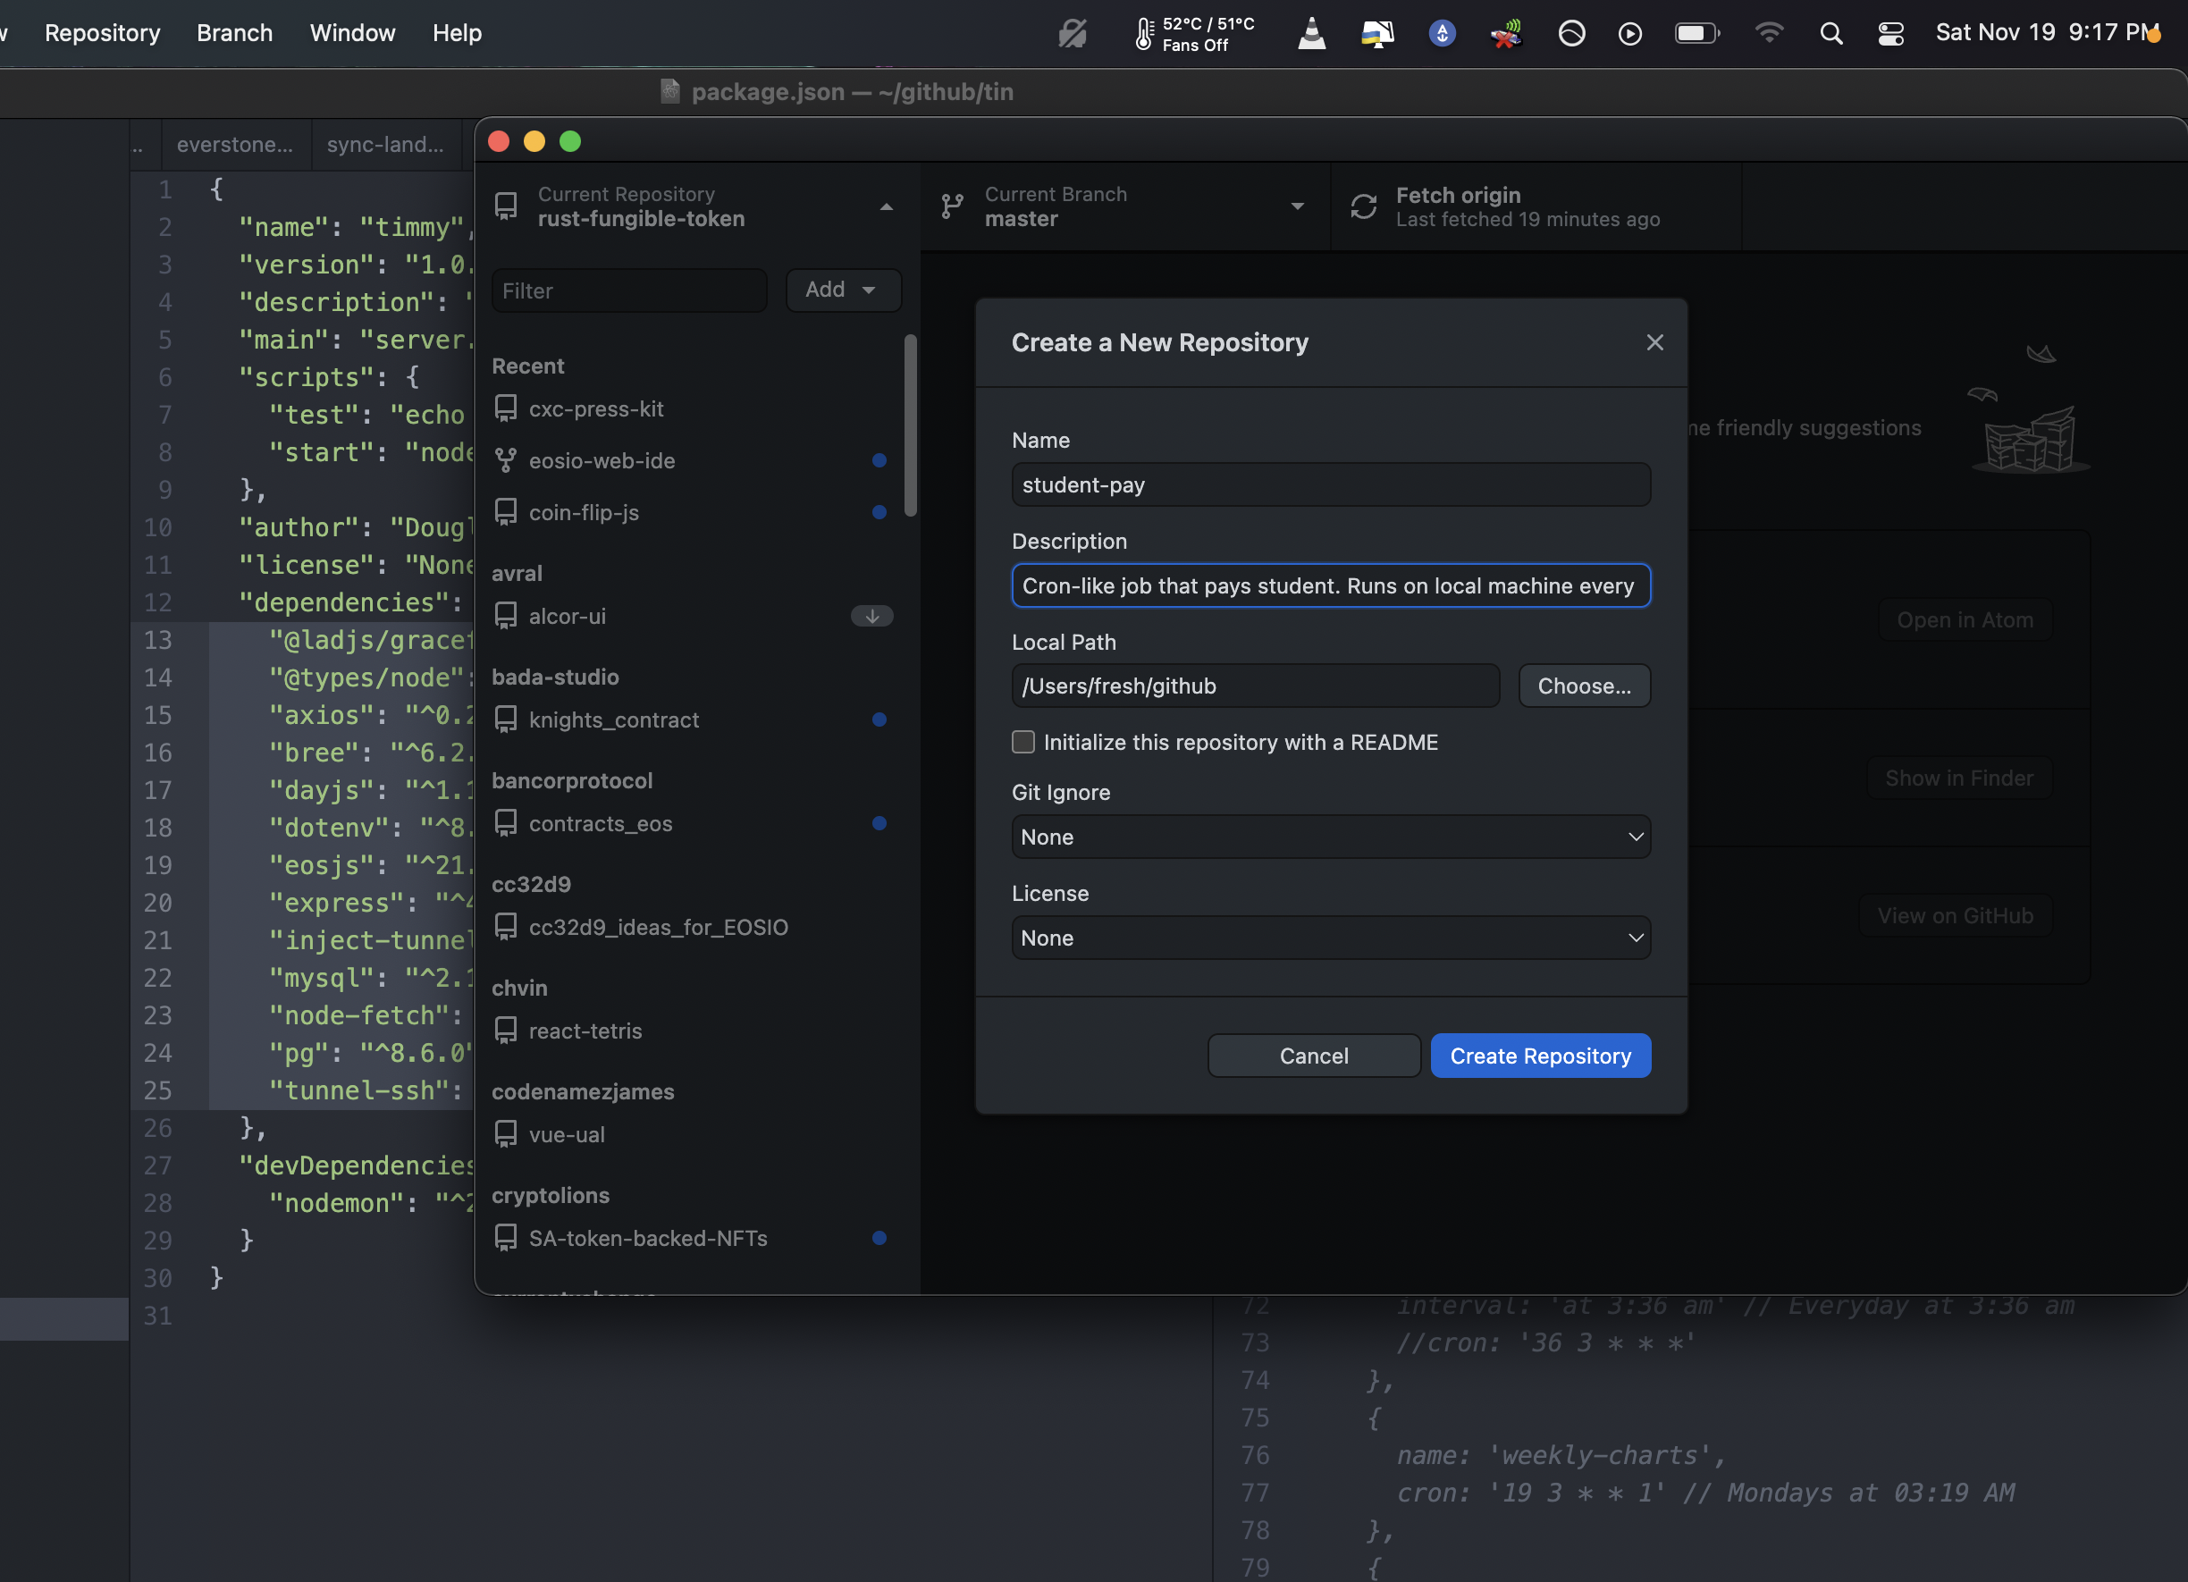Click the Fetch origin sync icon

[1363, 206]
